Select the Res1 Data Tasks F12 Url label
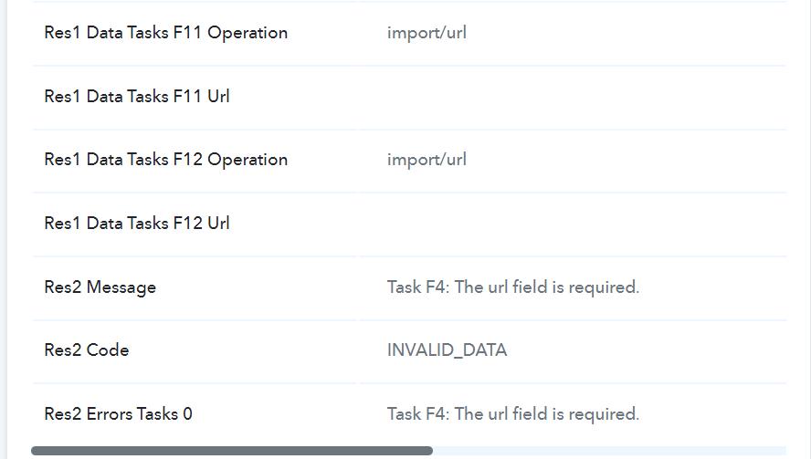The width and height of the screenshot is (811, 459). (x=137, y=224)
